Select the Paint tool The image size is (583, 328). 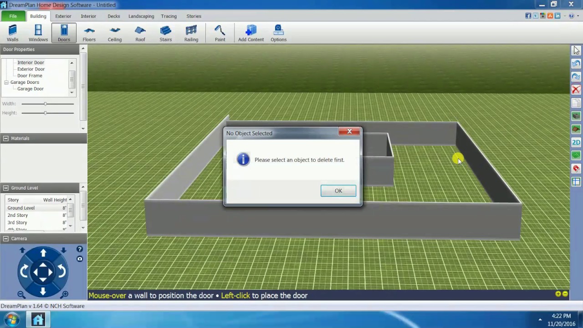point(220,33)
